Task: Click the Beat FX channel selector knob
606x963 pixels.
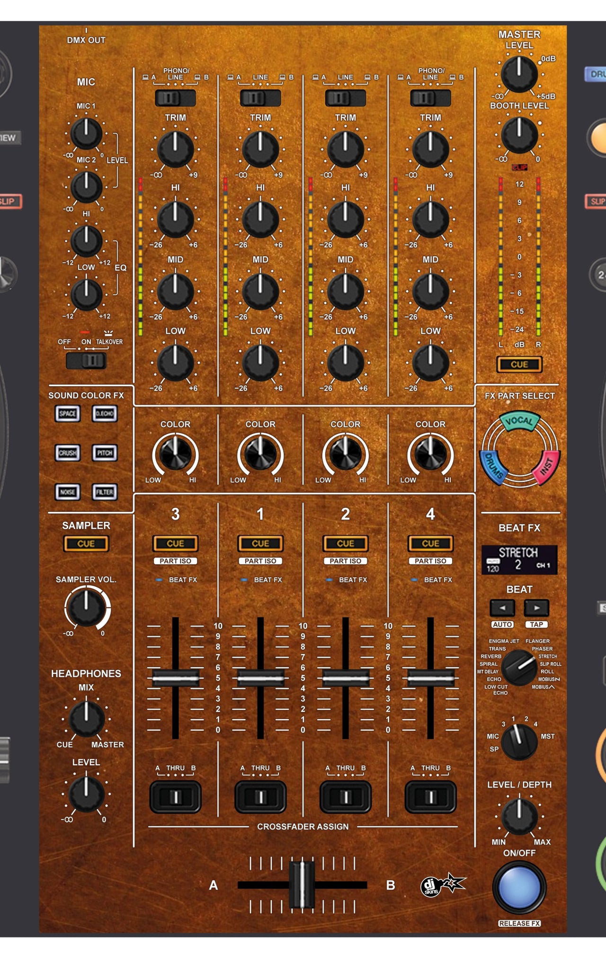Action: tap(519, 742)
